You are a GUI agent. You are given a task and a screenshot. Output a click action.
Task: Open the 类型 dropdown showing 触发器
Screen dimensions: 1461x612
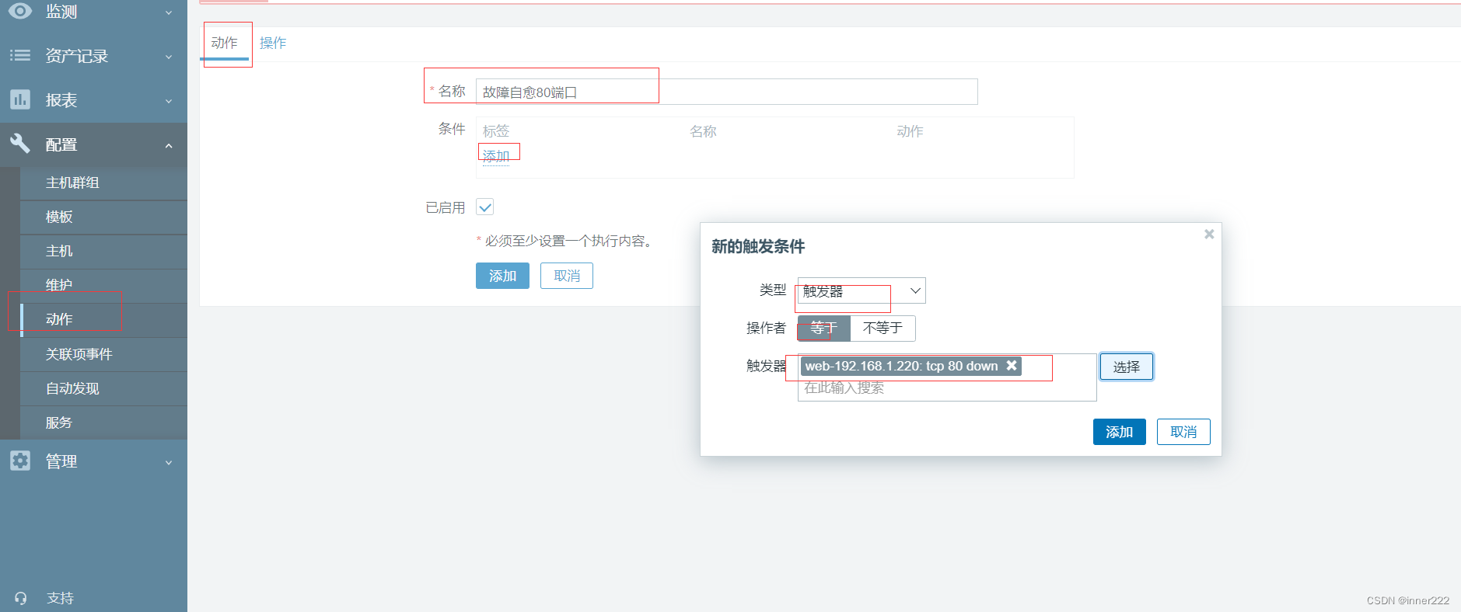point(862,290)
